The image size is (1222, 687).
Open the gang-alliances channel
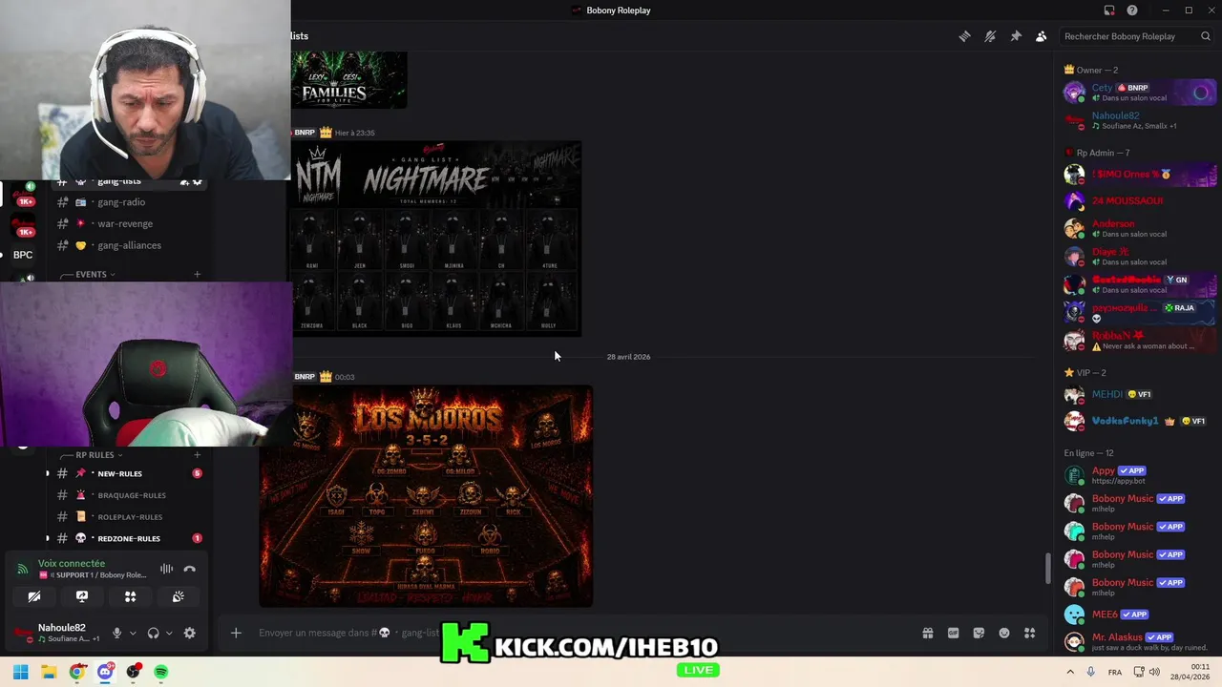click(x=129, y=245)
